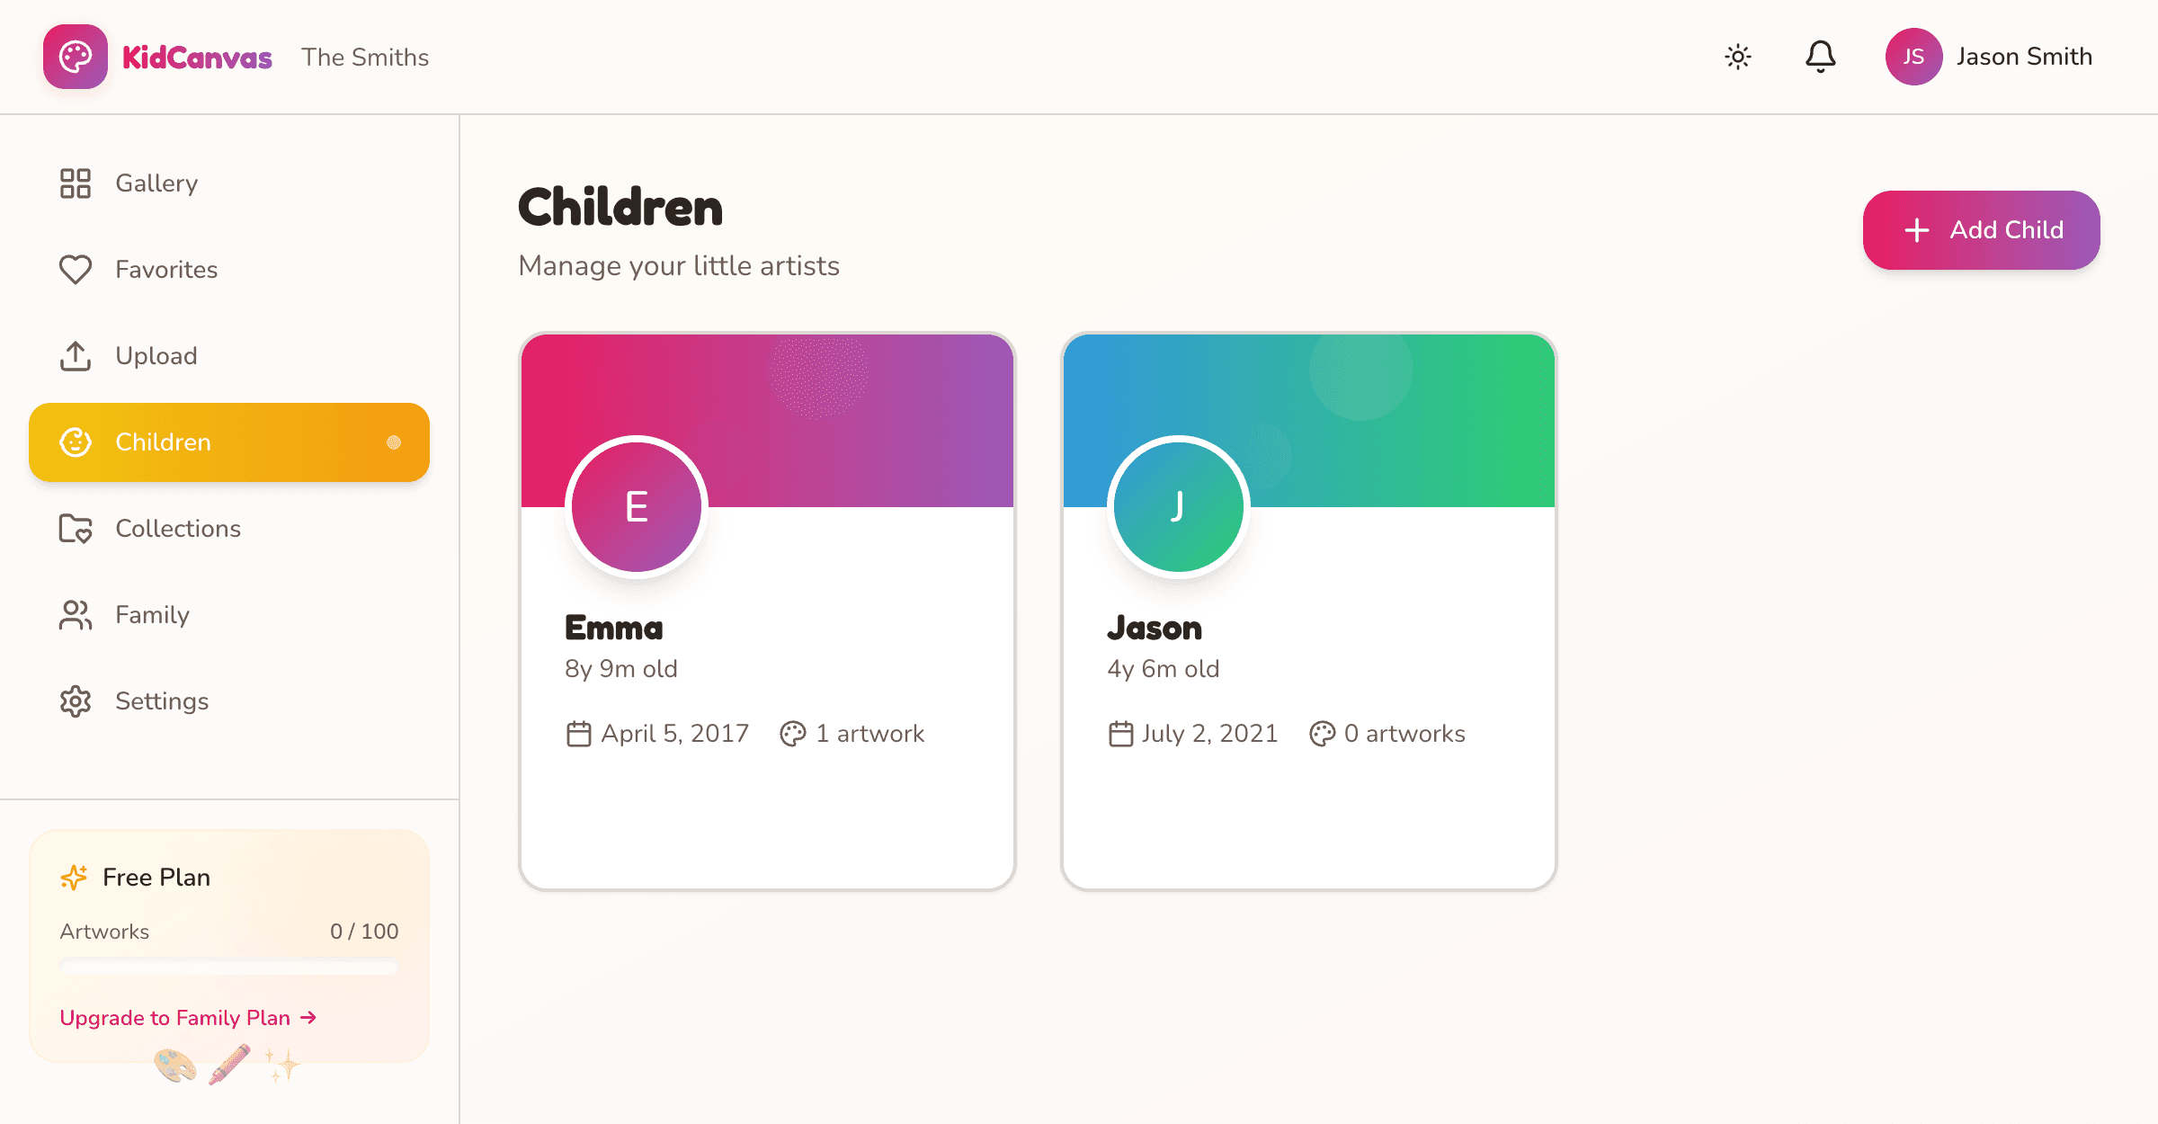
Task: Click the Upload icon in sidebar
Action: (76, 355)
